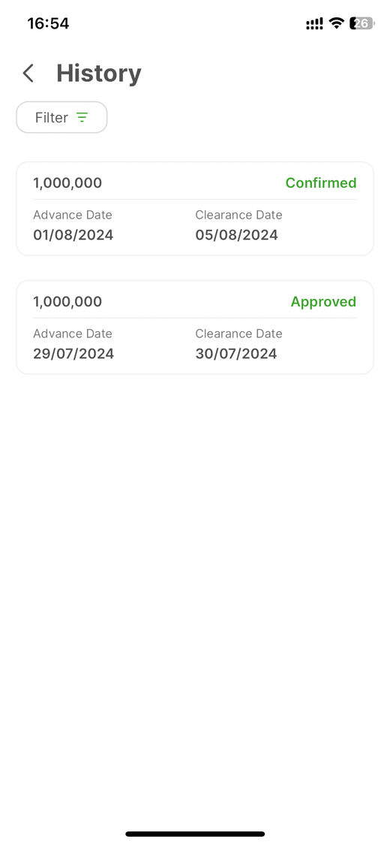This screenshot has width=390, height=845.
Task: Open the Confirmed advance card
Action: [195, 209]
